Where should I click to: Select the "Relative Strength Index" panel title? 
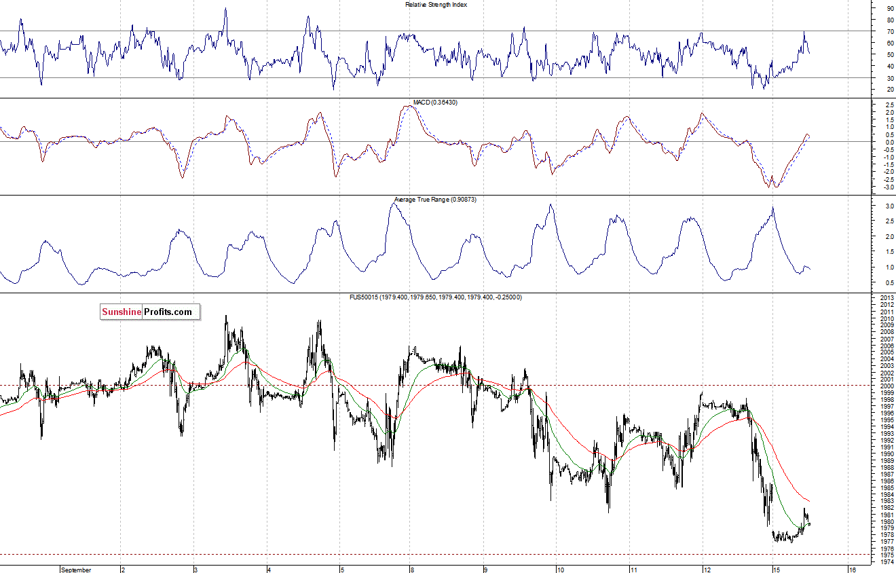coord(436,5)
